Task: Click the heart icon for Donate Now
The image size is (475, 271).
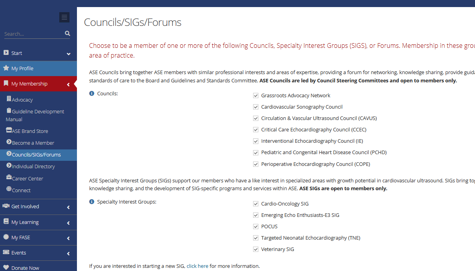Action: click(6, 268)
